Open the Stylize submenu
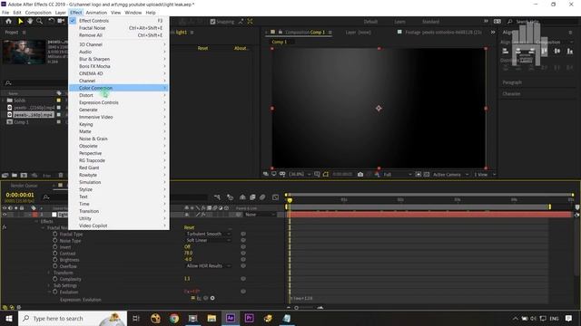 point(119,189)
